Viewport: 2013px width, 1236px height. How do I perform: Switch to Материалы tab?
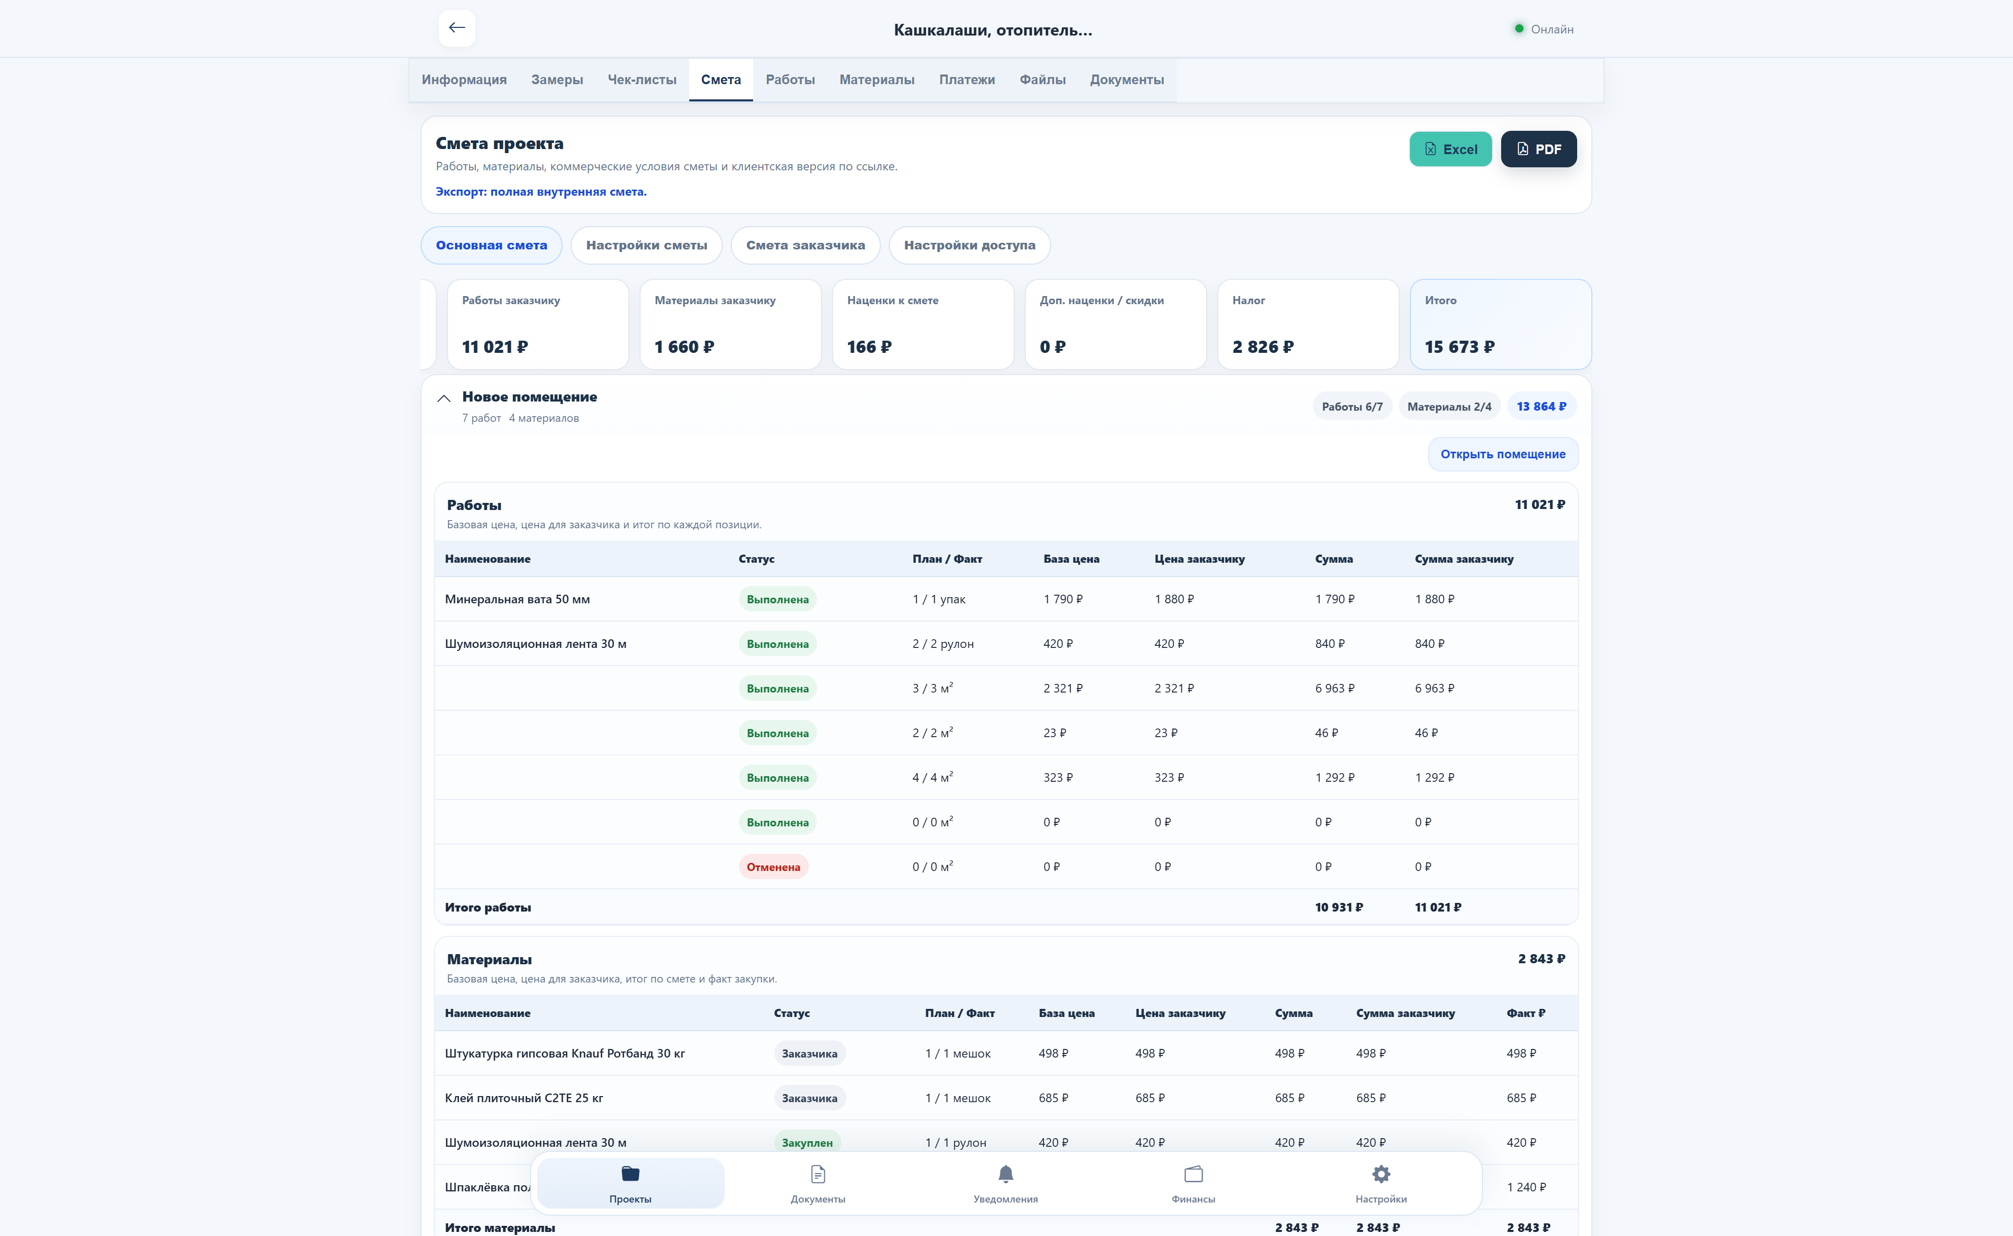877,79
